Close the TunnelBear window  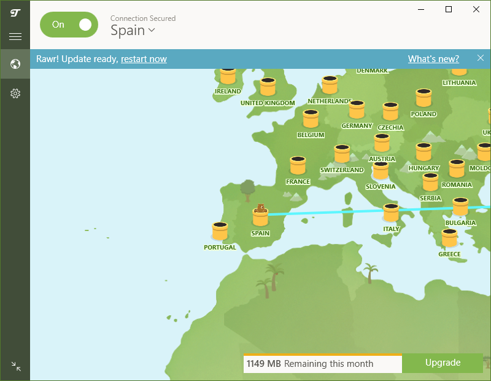(x=476, y=9)
